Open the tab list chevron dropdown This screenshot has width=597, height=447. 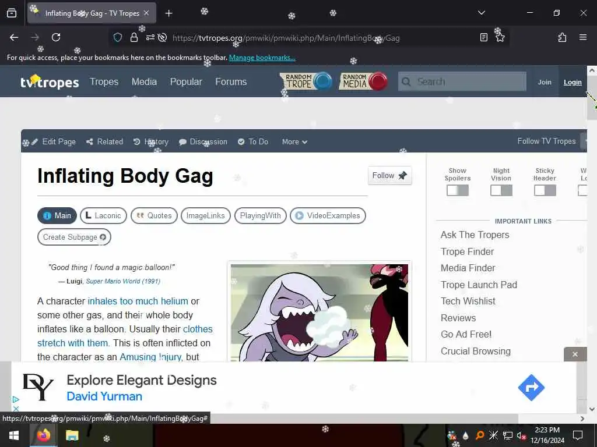481,13
